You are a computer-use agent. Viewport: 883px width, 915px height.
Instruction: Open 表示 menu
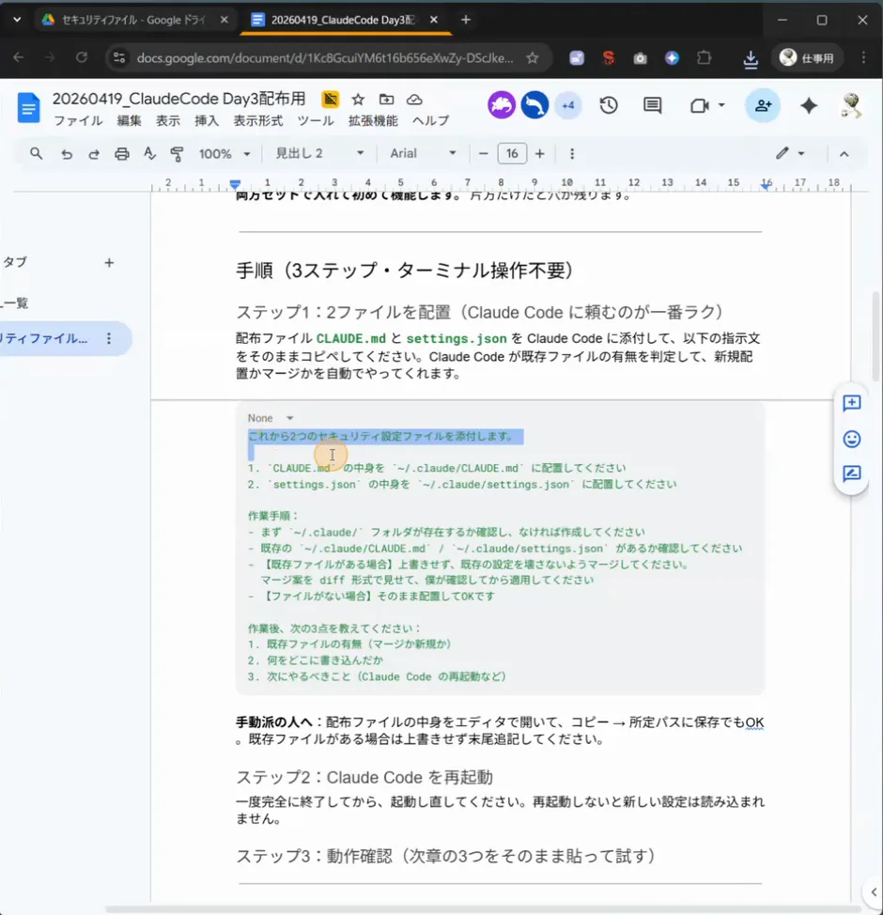[168, 121]
